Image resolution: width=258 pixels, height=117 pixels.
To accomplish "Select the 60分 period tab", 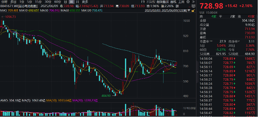I will click(x=58, y=2).
